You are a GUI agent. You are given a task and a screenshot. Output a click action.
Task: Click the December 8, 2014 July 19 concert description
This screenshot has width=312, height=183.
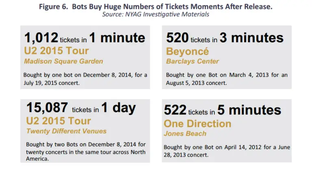tap(85, 79)
